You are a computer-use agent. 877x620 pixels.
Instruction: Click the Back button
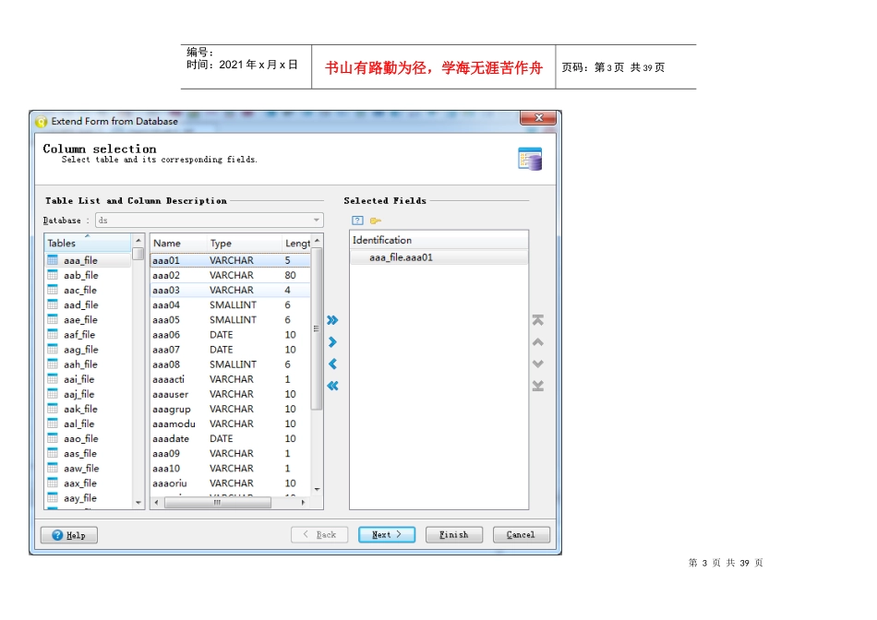[x=319, y=535]
